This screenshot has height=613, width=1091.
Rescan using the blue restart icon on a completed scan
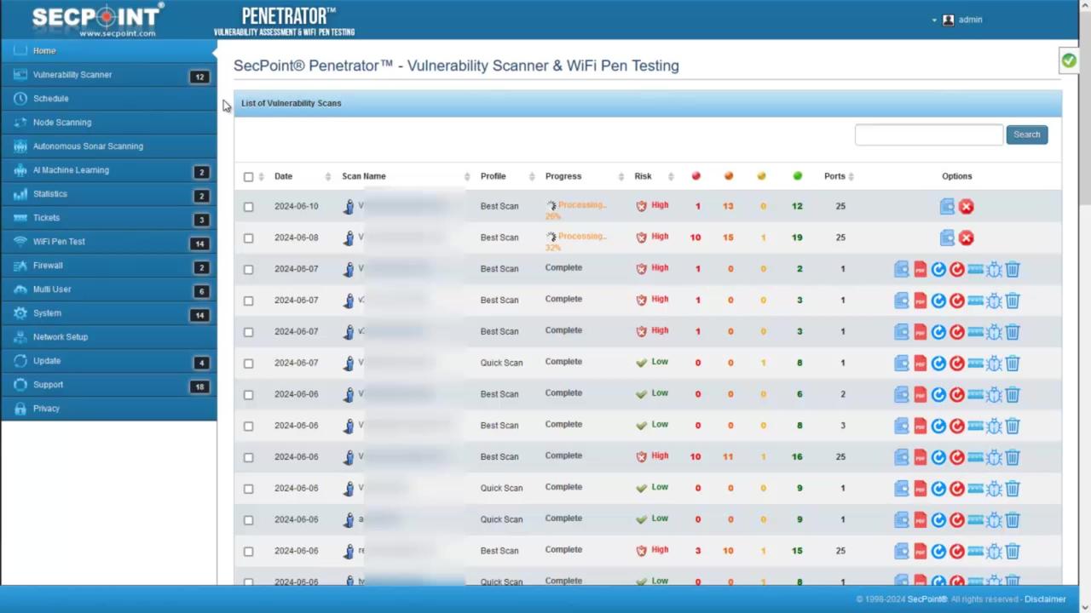click(938, 269)
